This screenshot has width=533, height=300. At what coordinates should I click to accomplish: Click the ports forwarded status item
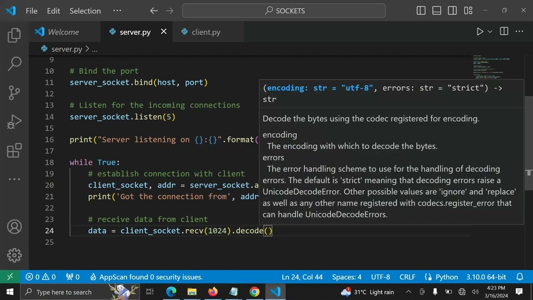point(73,277)
